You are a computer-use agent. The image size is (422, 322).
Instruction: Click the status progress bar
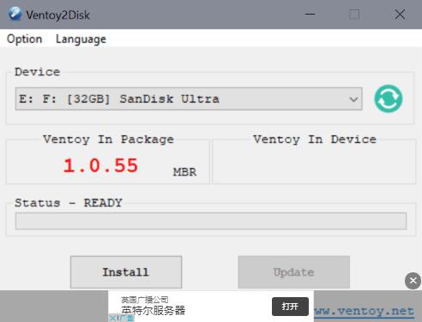click(211, 221)
